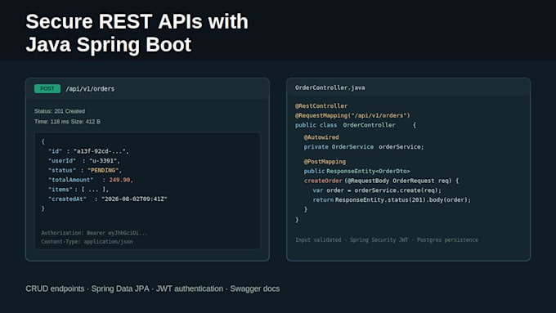Click the public class OrderController line
The height and width of the screenshot is (313, 556).
(x=356, y=125)
